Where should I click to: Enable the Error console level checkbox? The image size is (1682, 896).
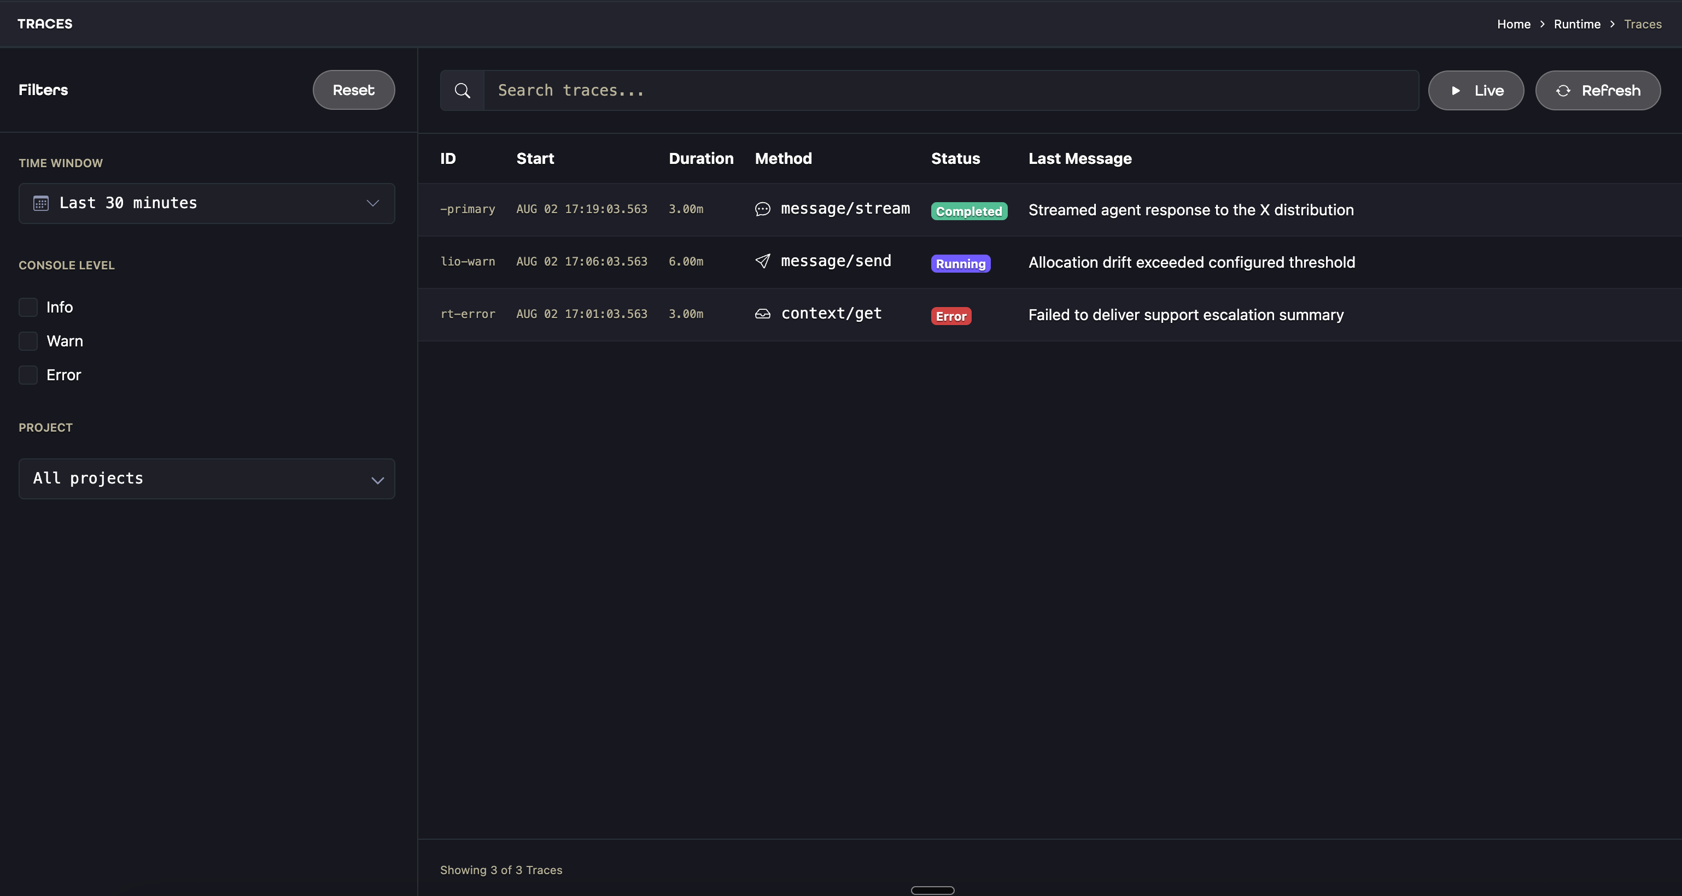point(28,375)
